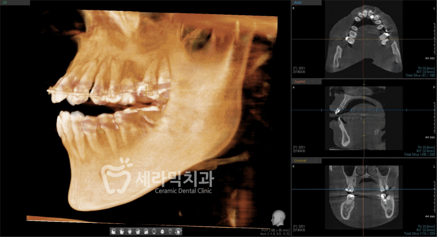Click the '44 mm' scale label in Sagittal pane
Image resolution: width=437 pixels, height=237 pixels.
430,138
